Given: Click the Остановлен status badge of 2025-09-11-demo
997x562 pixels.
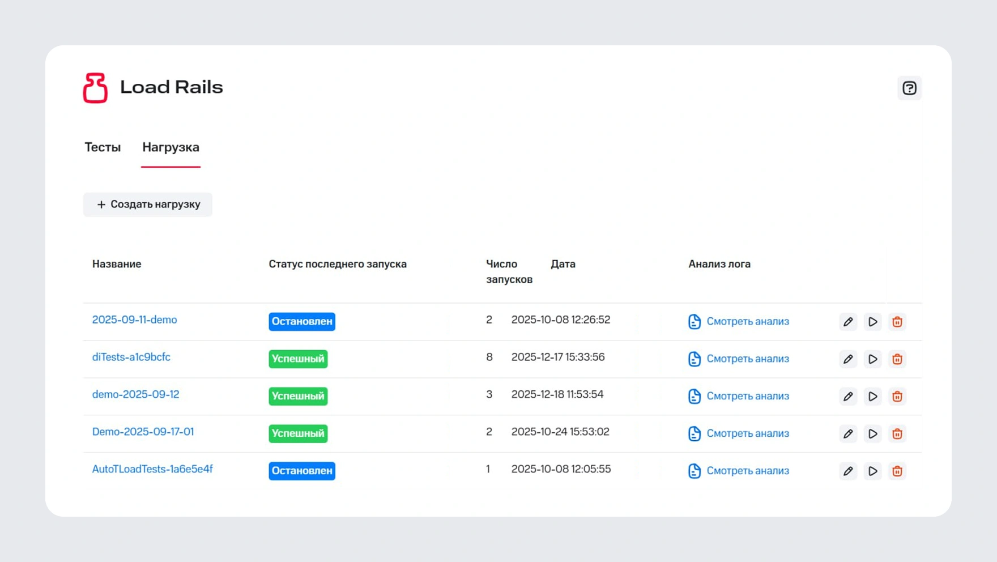Looking at the screenshot, I should click(301, 322).
